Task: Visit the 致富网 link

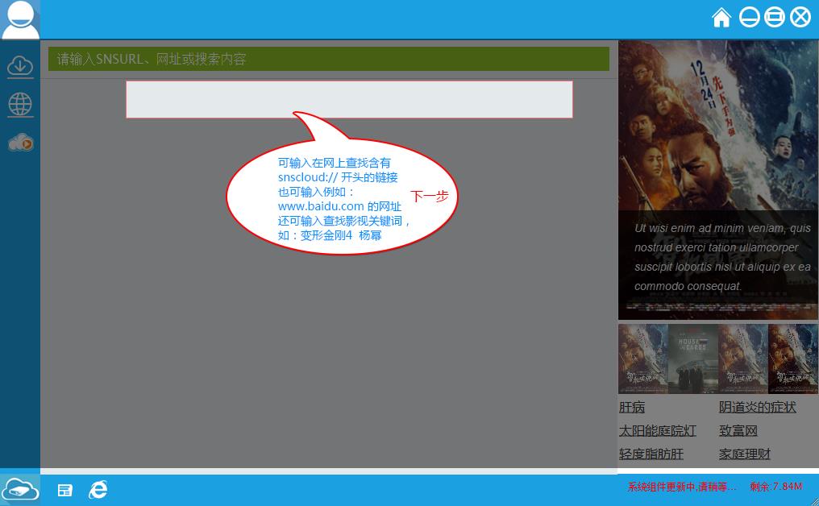Action: pyautogui.click(x=738, y=431)
